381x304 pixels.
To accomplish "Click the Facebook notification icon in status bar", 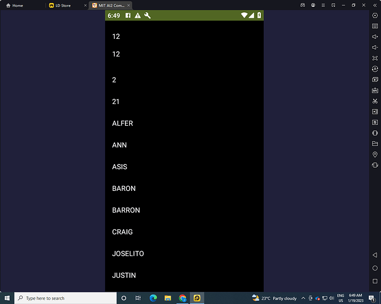I will pyautogui.click(x=128, y=16).
